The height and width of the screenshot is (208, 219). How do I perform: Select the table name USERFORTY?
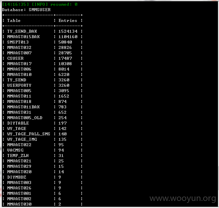tap(19, 85)
